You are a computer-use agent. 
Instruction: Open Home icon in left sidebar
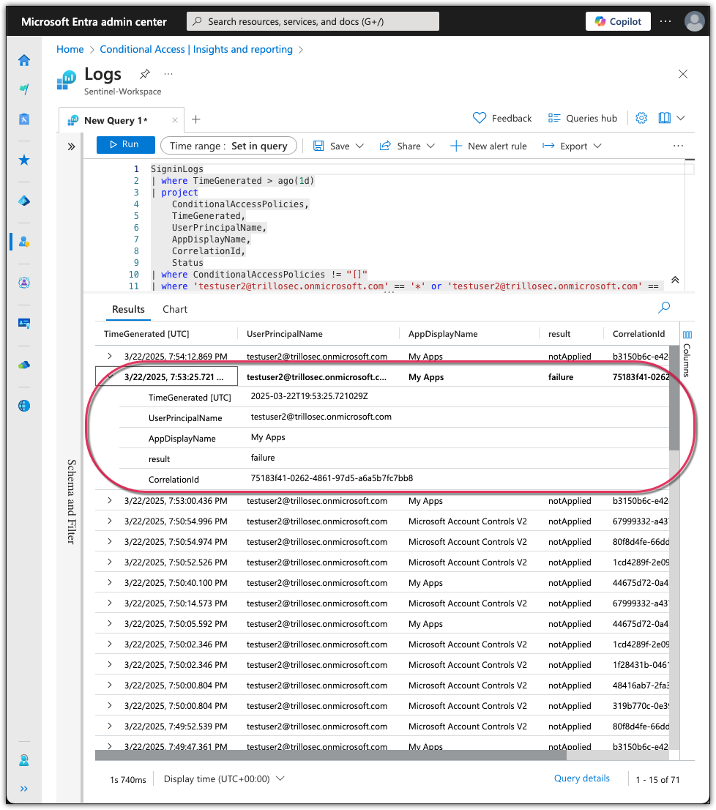pos(23,61)
